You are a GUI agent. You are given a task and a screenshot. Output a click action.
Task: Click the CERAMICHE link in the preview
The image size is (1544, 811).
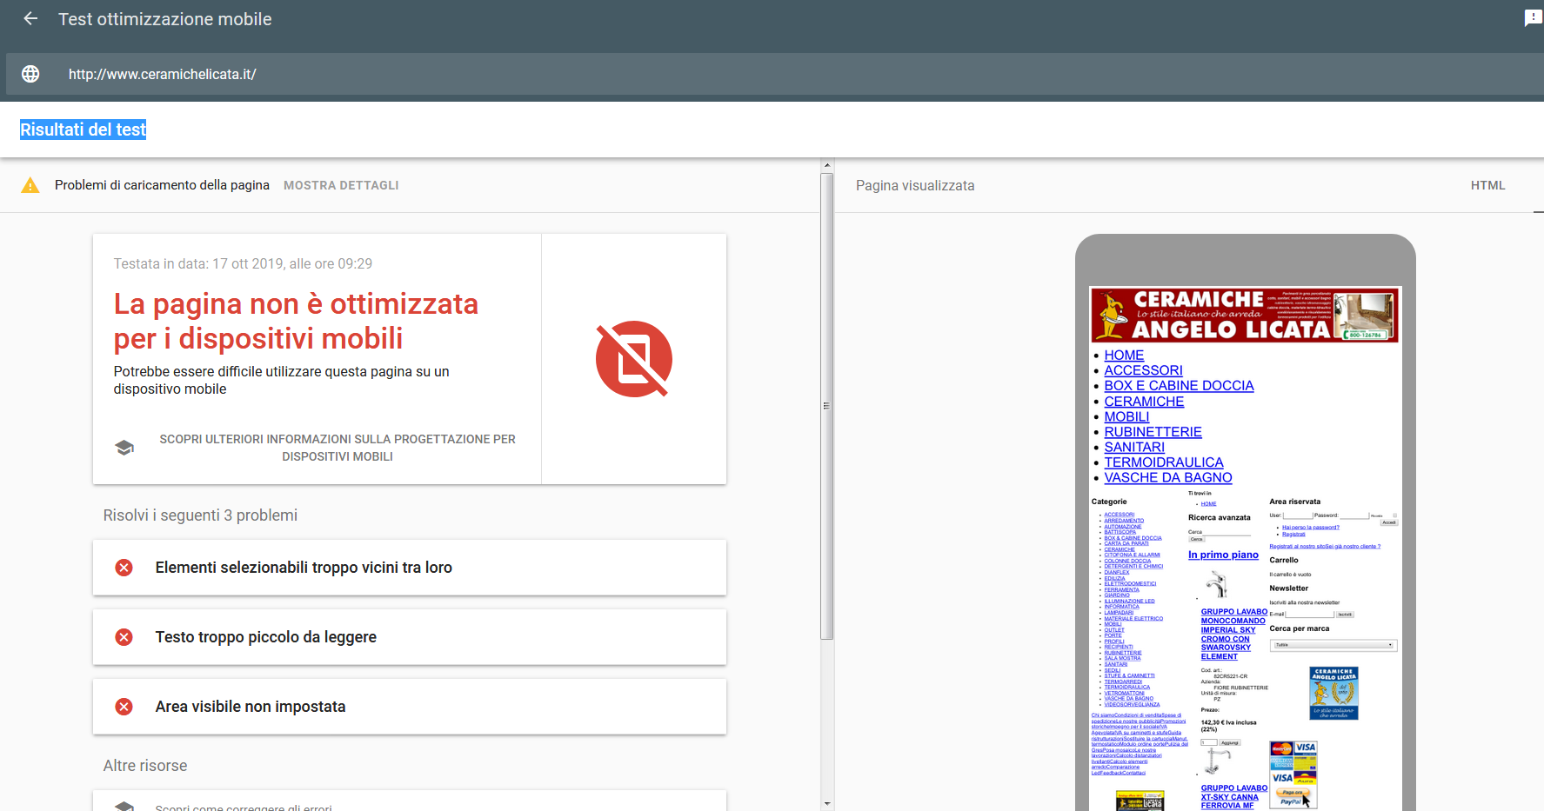tap(1144, 402)
